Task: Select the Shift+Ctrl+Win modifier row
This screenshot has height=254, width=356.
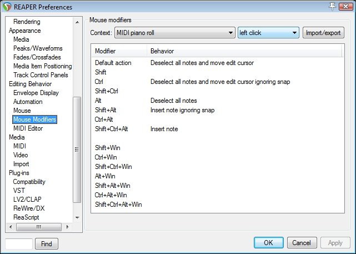Action: click(218, 167)
